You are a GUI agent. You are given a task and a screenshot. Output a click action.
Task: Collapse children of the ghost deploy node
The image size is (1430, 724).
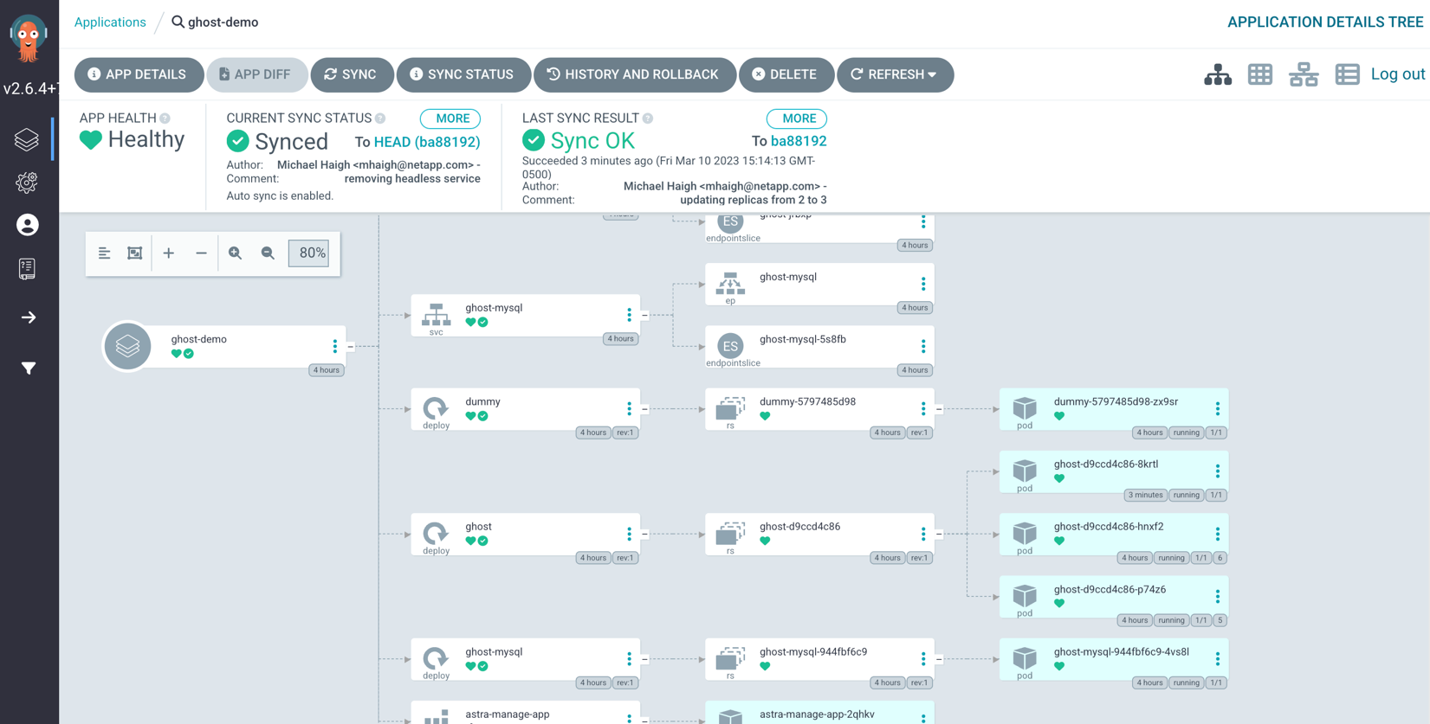(x=645, y=534)
